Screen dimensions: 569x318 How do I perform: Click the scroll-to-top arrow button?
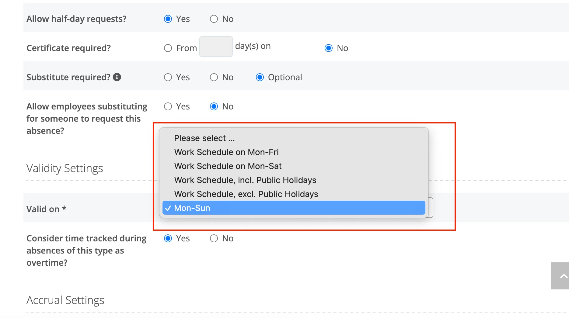point(560,276)
